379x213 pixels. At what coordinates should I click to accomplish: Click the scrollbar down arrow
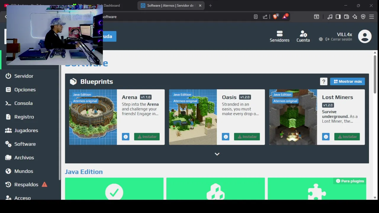pos(375,198)
